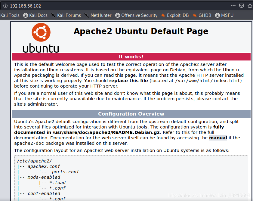Click the apache2.conf entry in tree
Viewport: 253px width, 201px height.
44,166
